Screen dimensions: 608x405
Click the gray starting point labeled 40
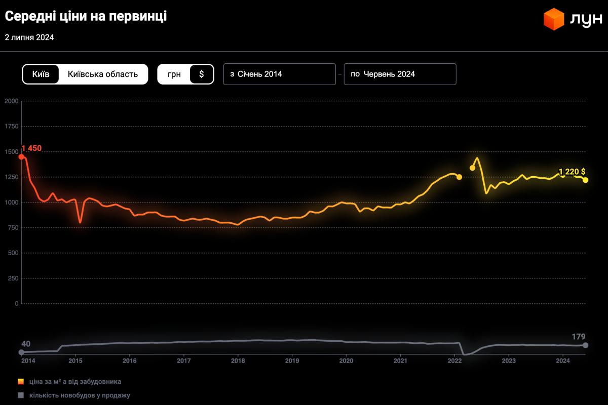coord(21,352)
